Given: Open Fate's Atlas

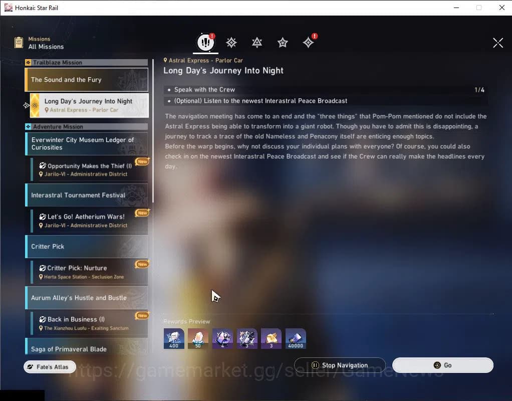Looking at the screenshot, I should tap(49, 366).
